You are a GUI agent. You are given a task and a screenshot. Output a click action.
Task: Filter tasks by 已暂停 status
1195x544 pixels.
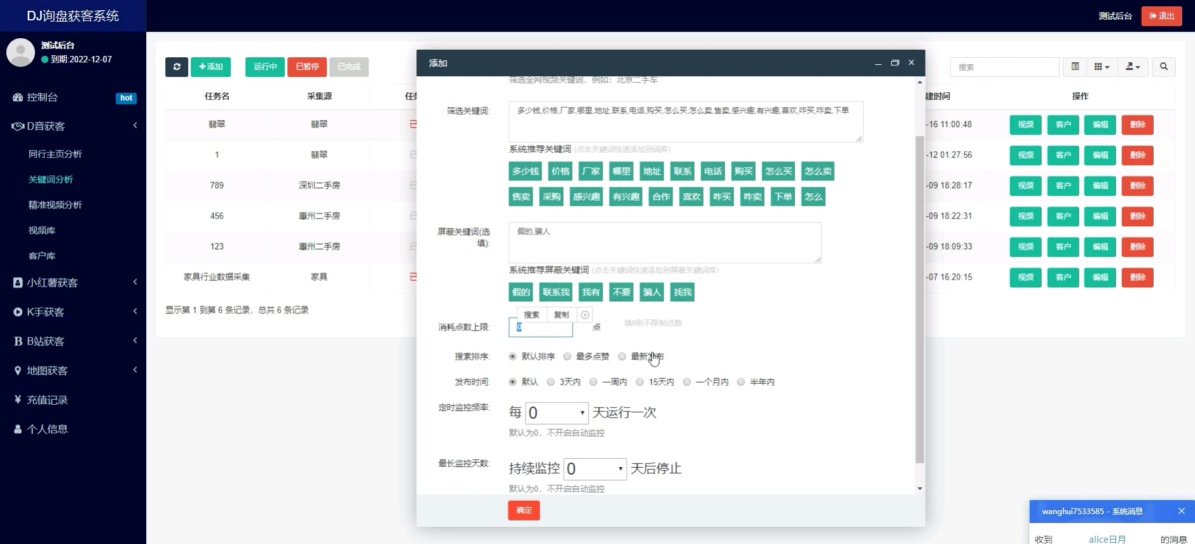(307, 67)
